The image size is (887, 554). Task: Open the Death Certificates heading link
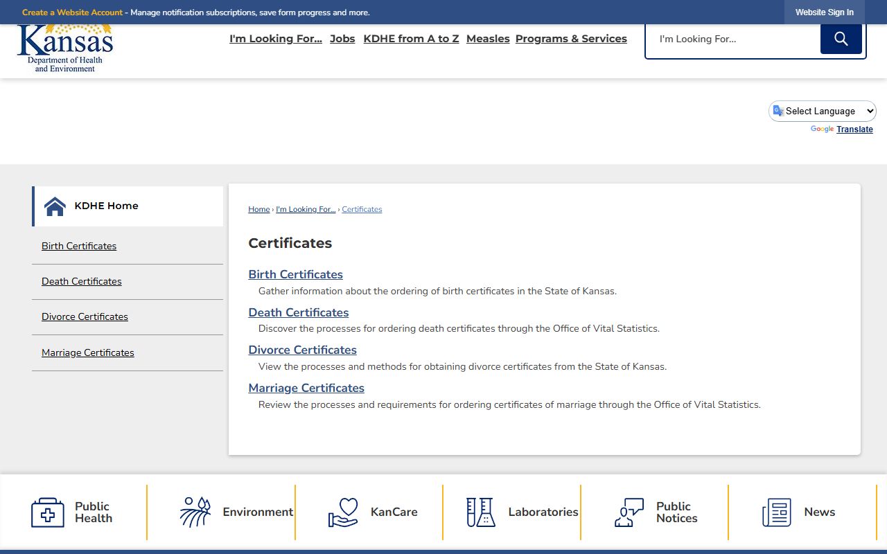coord(299,312)
